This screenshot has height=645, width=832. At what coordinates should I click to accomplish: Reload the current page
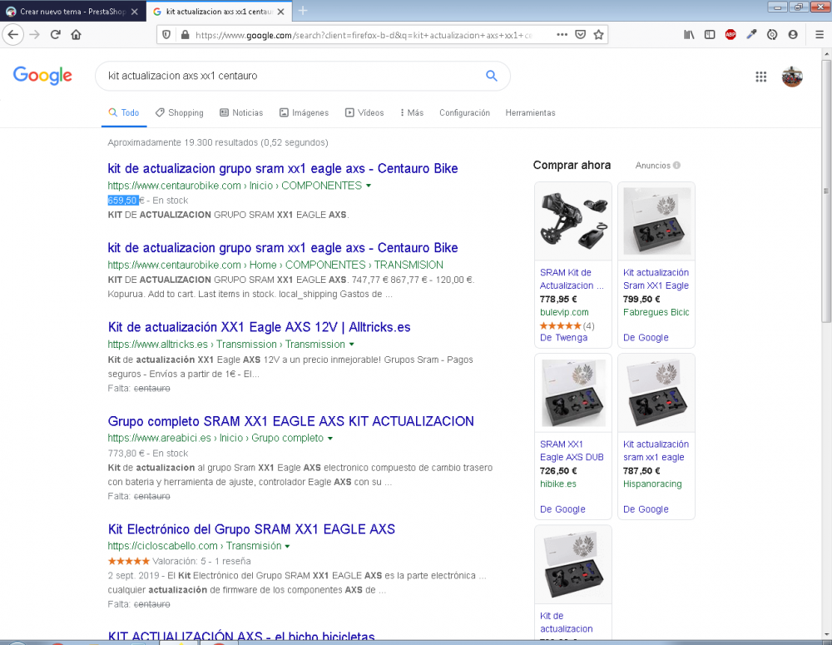click(x=55, y=34)
